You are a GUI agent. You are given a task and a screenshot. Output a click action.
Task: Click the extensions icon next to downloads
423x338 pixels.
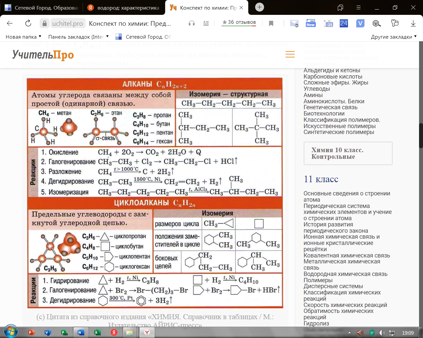[x=395, y=23]
